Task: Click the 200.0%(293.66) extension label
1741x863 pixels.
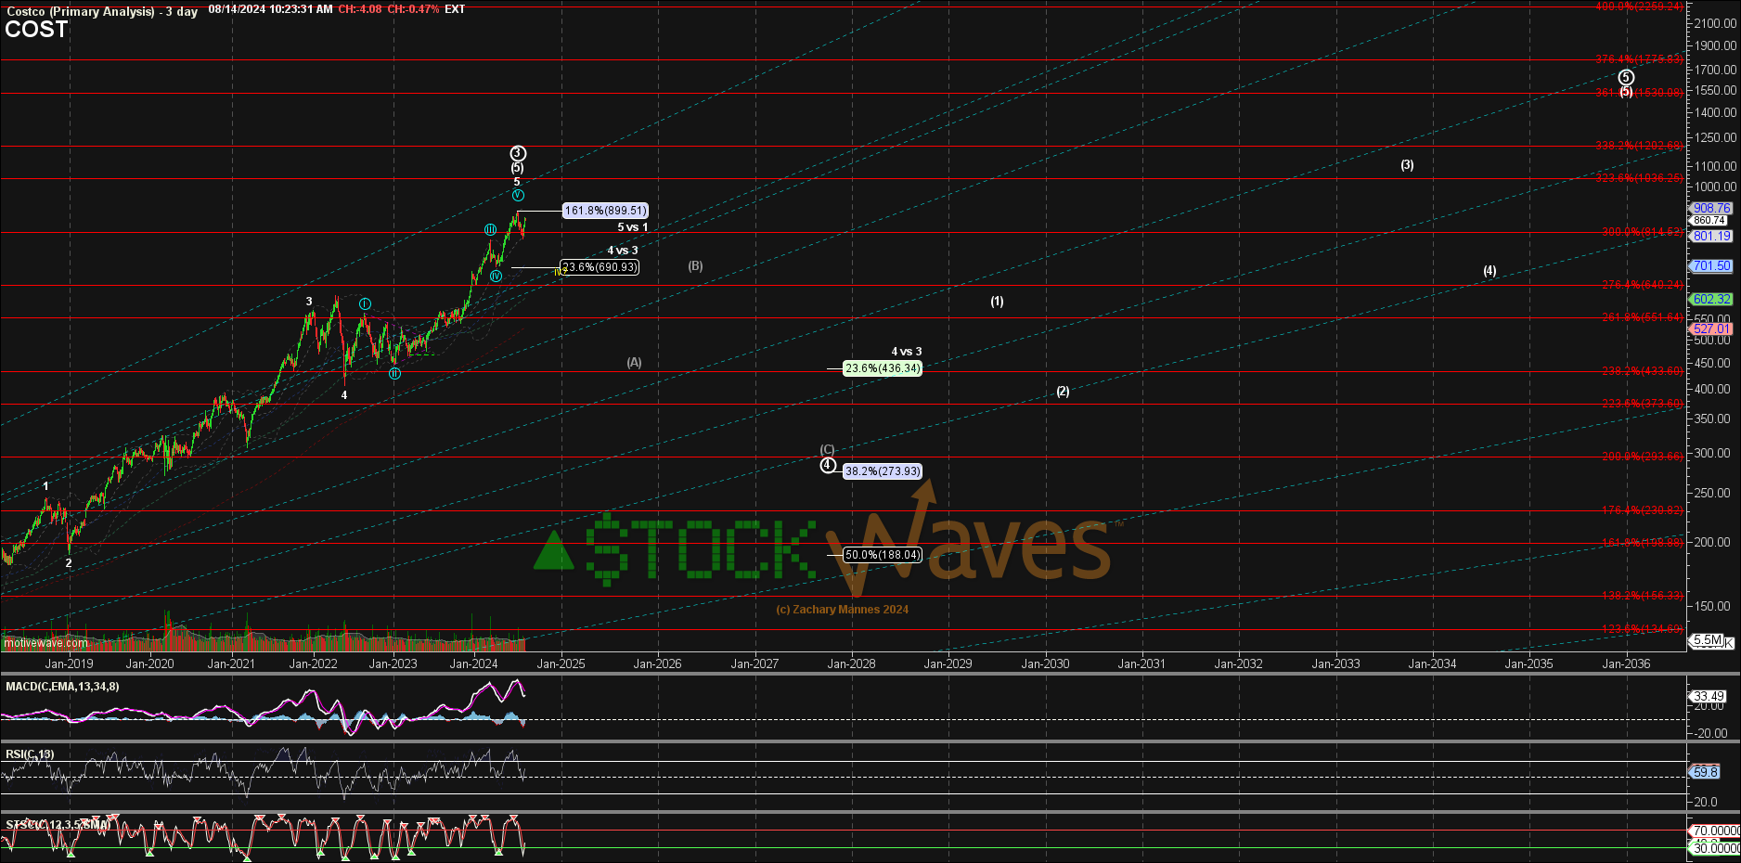Action: pos(1643,457)
